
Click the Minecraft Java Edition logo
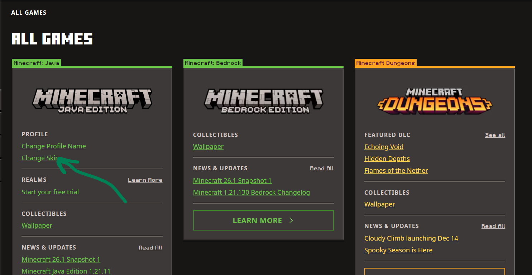pos(92,101)
